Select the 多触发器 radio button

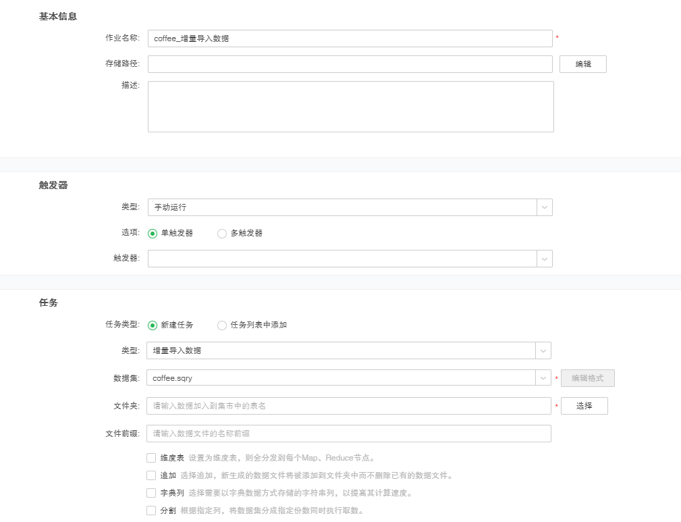[x=221, y=233]
